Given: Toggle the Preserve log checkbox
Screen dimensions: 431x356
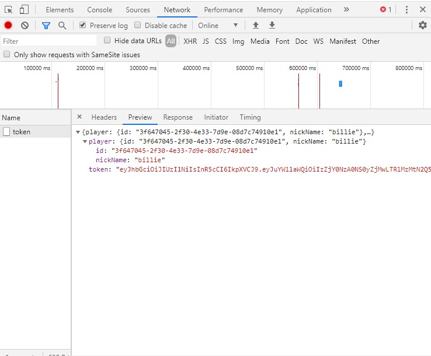Looking at the screenshot, I should pos(82,25).
